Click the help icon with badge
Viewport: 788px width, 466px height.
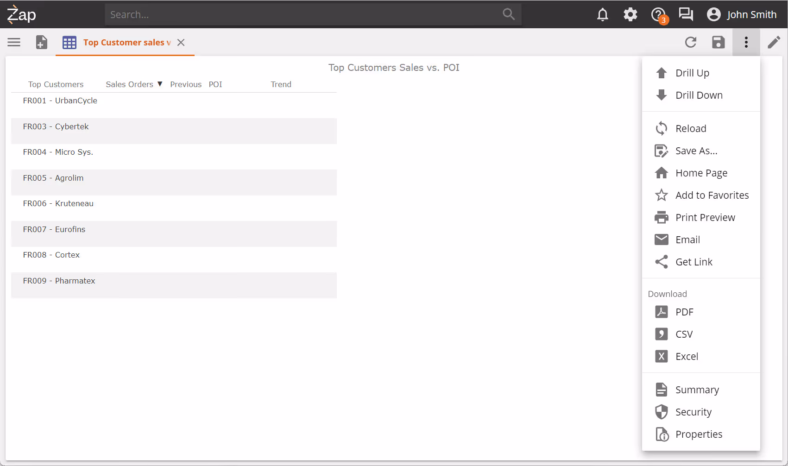click(x=658, y=15)
